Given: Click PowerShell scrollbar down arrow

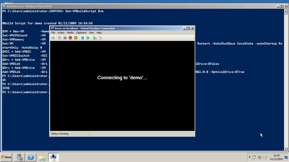Looking at the screenshot, I should pyautogui.click(x=286, y=149).
